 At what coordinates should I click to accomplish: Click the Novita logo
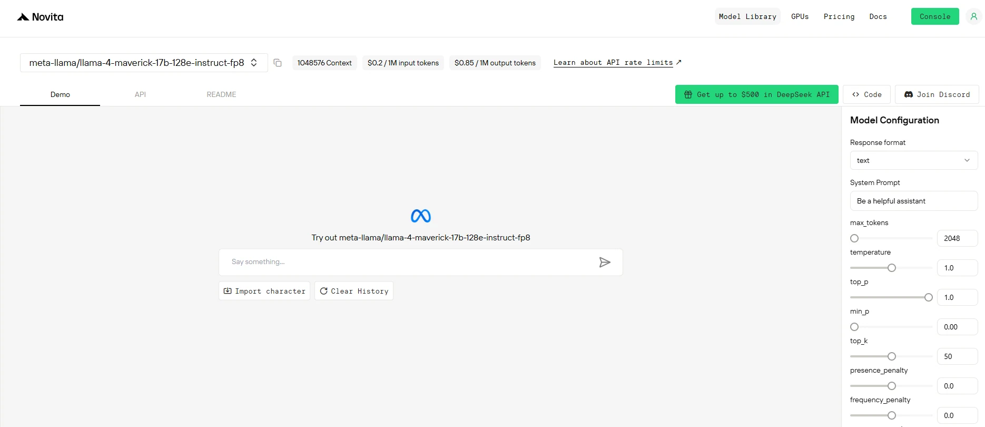point(40,17)
